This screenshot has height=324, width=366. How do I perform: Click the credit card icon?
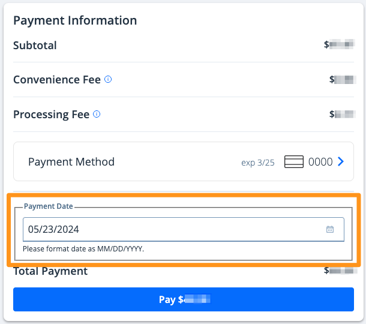click(293, 162)
